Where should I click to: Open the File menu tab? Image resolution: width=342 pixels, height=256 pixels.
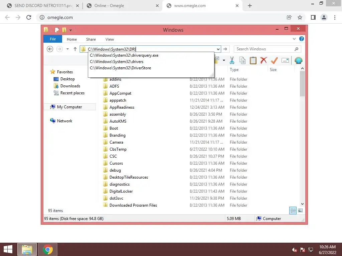point(53,39)
